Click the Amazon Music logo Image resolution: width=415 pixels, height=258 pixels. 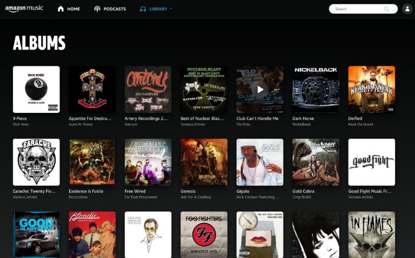(24, 9)
